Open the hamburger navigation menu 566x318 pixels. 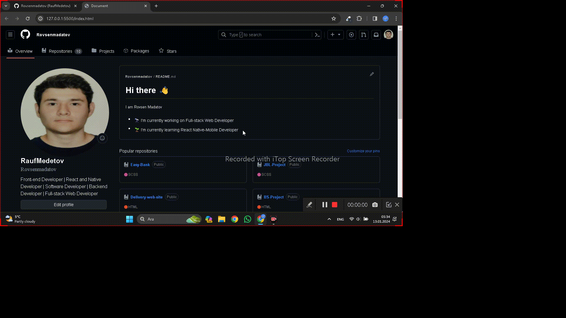tap(10, 35)
